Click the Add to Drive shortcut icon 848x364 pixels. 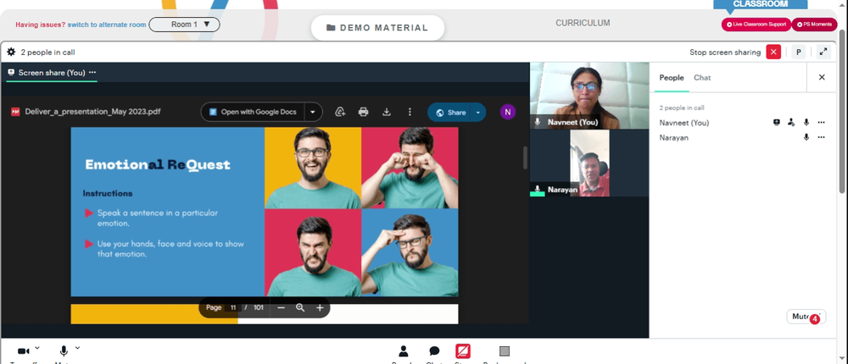(340, 112)
